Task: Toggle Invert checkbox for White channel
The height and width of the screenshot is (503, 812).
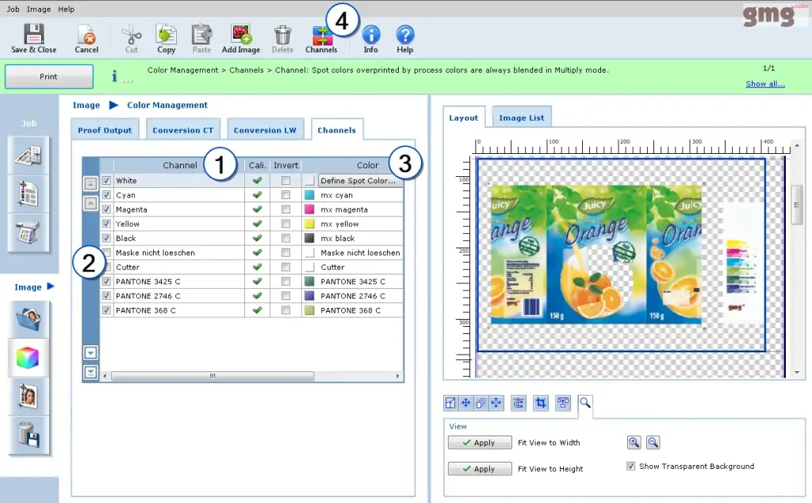Action: pyautogui.click(x=285, y=181)
